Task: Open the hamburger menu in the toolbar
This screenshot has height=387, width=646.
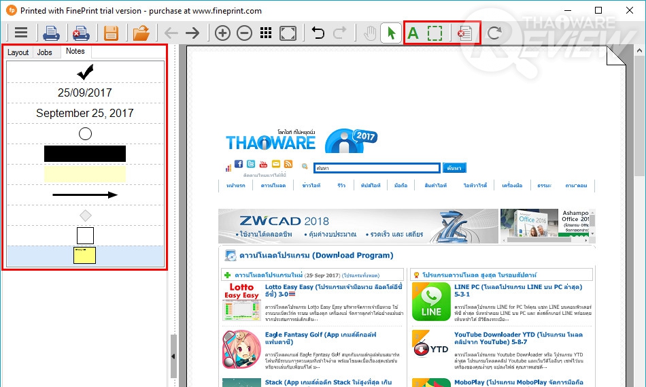Action: [x=20, y=33]
